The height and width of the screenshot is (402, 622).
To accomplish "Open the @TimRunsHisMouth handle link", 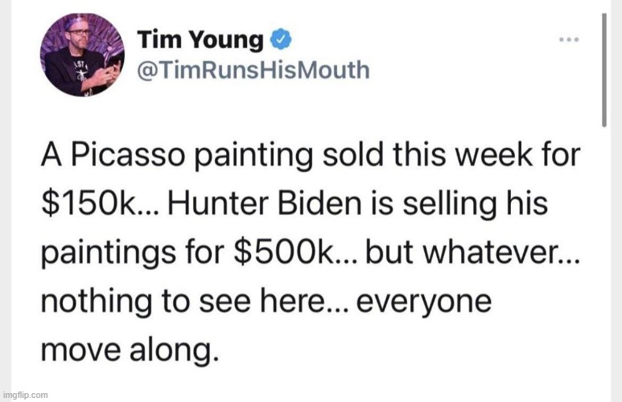I will (x=254, y=69).
